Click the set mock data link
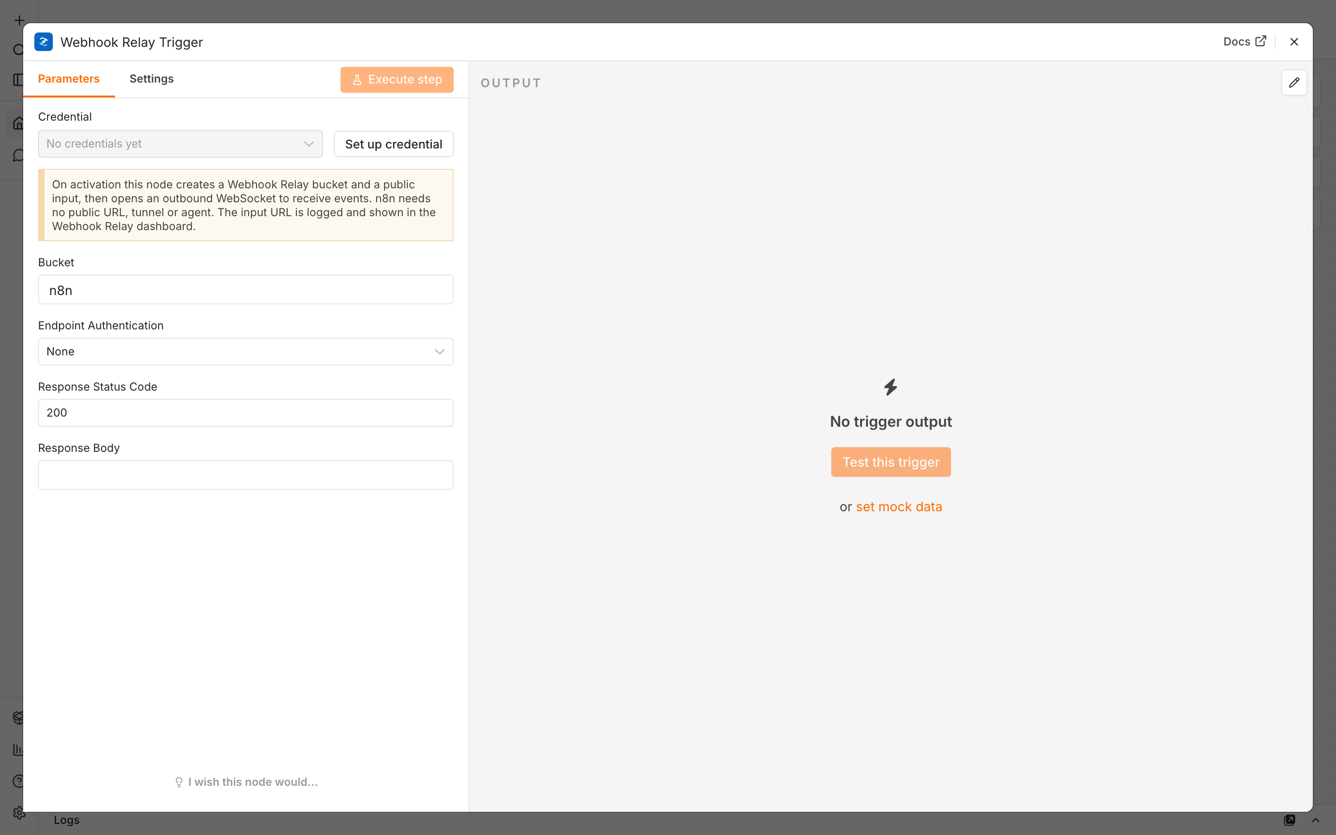This screenshot has height=835, width=1336. click(x=899, y=507)
